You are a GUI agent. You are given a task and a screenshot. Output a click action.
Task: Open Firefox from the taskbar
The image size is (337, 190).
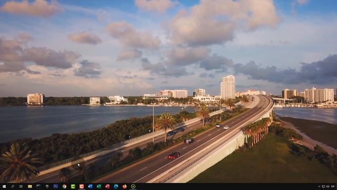pyautogui.click(x=124, y=186)
